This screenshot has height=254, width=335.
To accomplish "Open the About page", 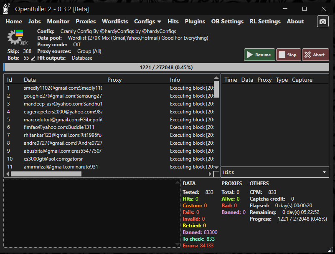I will coord(295,22).
